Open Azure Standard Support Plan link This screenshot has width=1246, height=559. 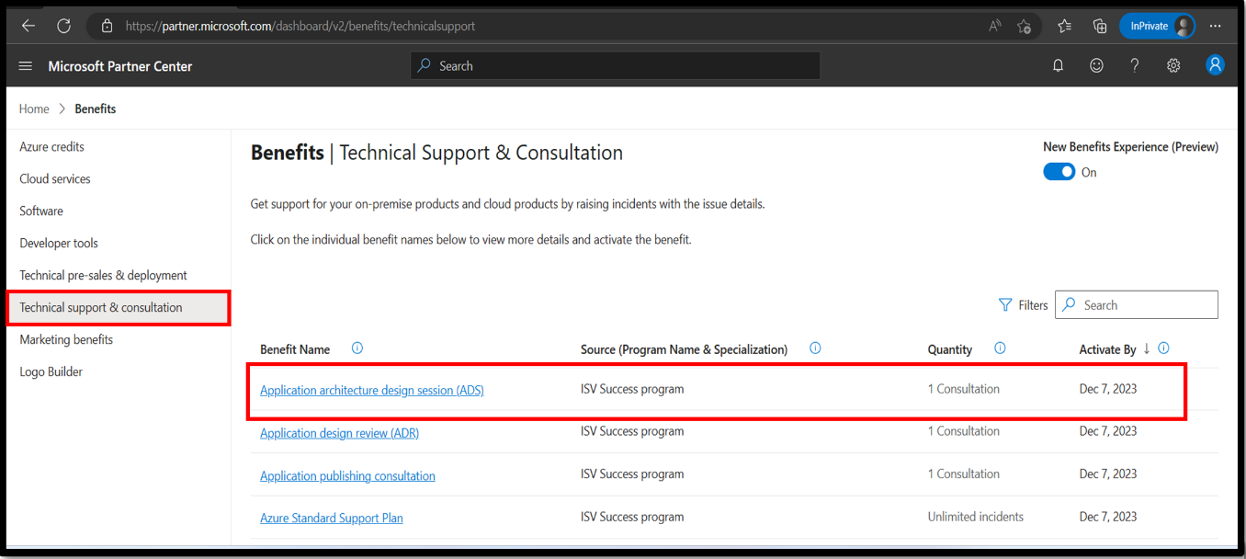point(332,518)
